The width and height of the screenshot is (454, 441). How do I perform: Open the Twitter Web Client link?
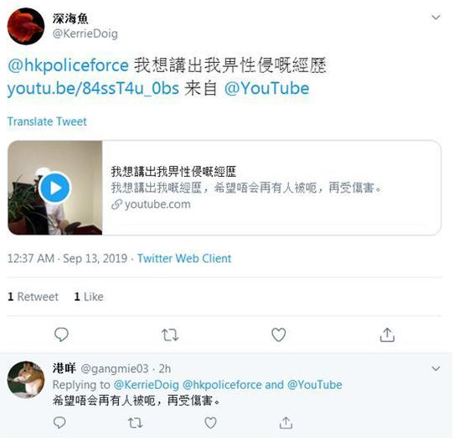[x=184, y=258]
